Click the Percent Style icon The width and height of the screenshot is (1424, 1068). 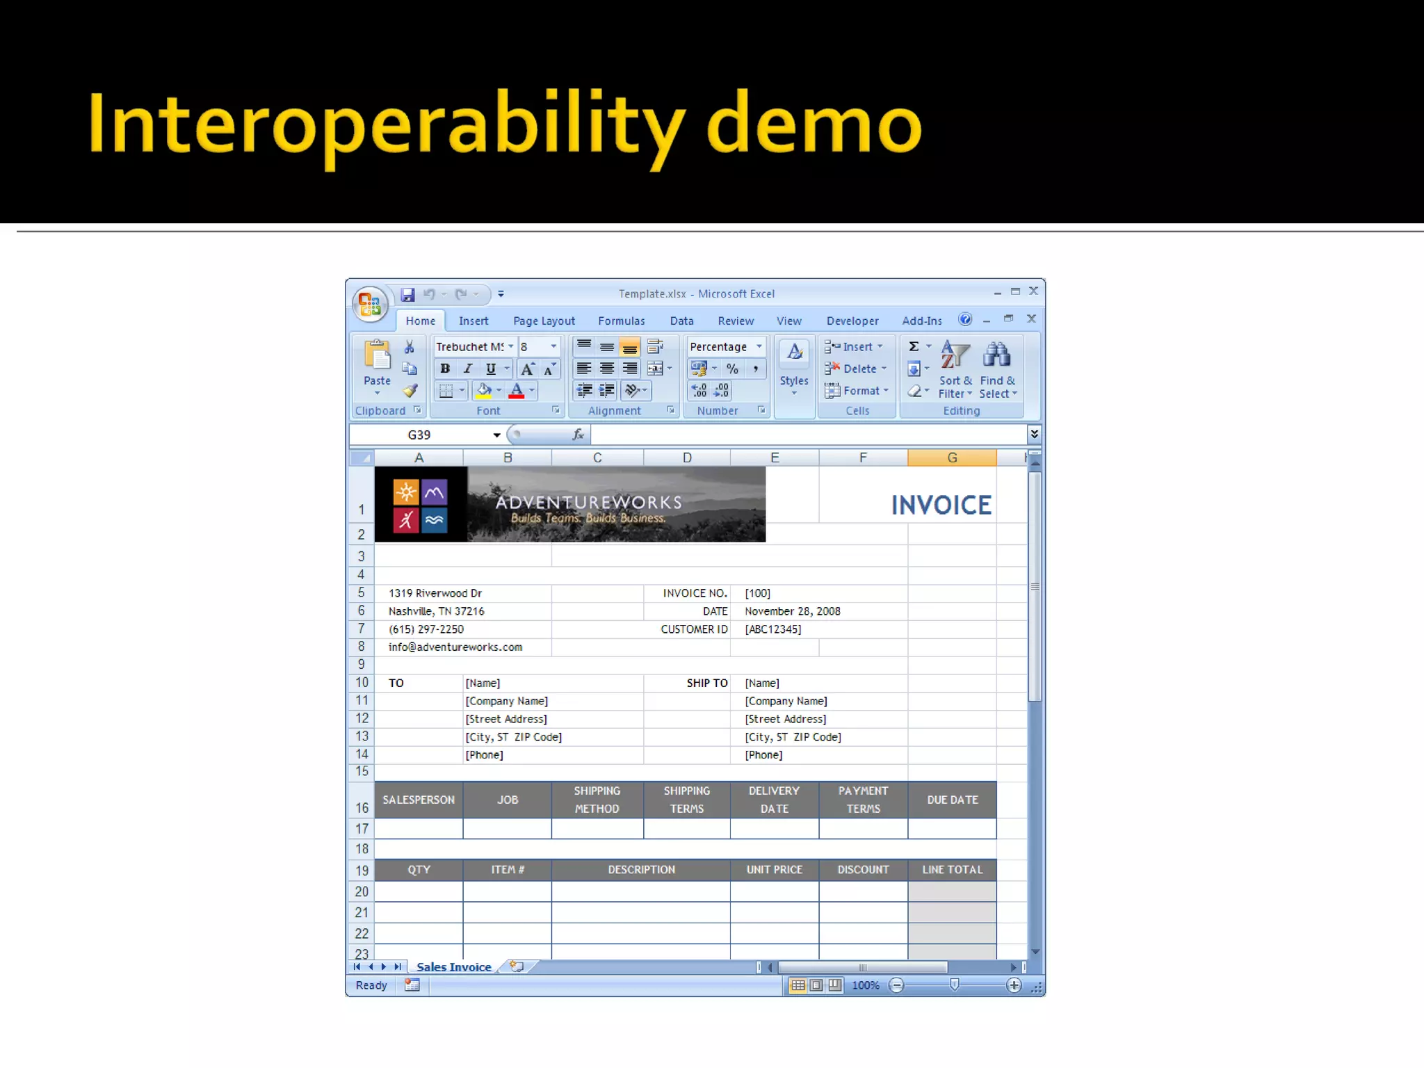[732, 369]
